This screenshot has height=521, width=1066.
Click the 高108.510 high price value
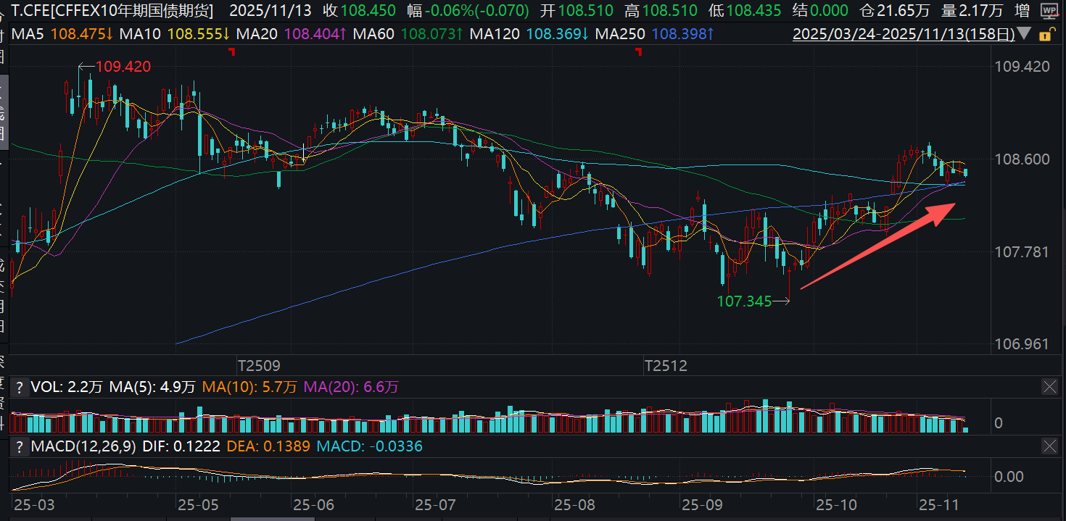(661, 11)
